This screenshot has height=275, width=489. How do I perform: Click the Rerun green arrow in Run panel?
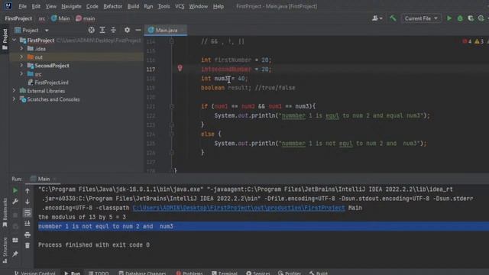coord(15,190)
